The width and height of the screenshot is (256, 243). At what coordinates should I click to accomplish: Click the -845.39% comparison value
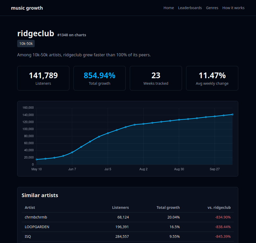click(223, 236)
